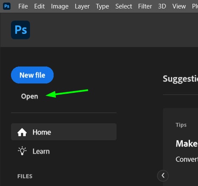Open the Select menu
Screen dimensions: 198x186
(x=124, y=6)
